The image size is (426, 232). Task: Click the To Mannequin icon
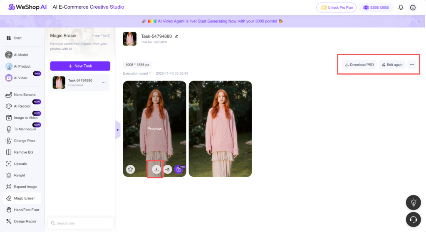(9, 129)
